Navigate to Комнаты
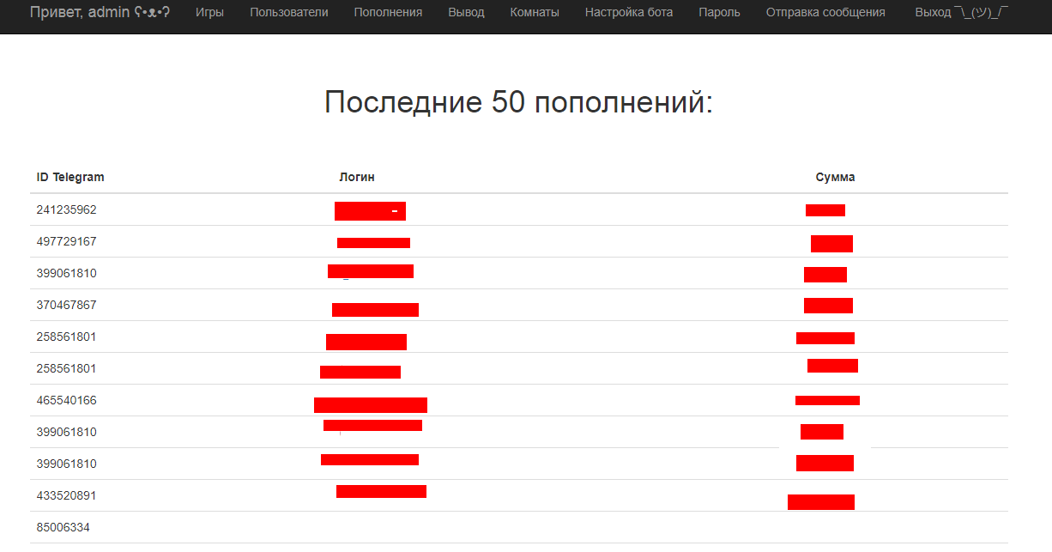The width and height of the screenshot is (1052, 552). [x=534, y=12]
